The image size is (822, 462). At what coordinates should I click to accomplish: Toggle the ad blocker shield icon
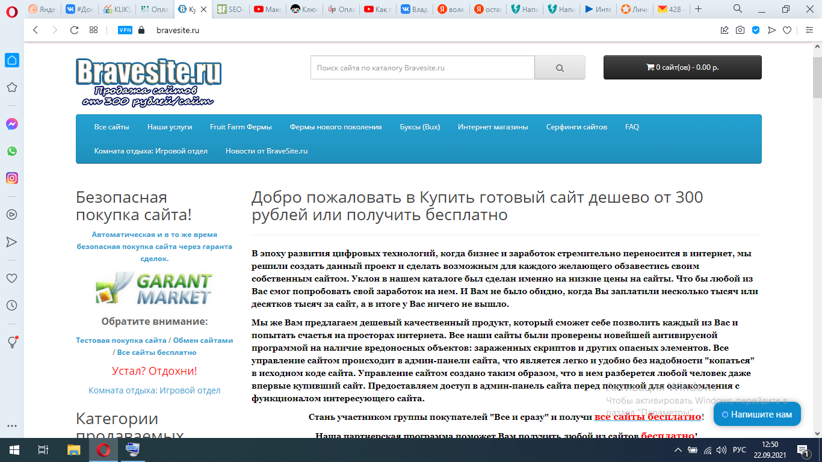756,30
